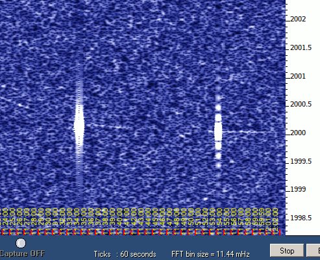
Task: Click the 11:45:00 time tick label
Action: [x=154, y=222]
